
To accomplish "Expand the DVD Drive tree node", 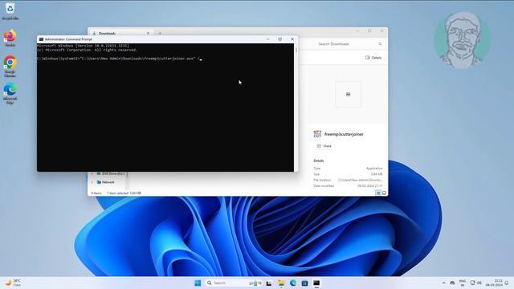I will point(92,173).
